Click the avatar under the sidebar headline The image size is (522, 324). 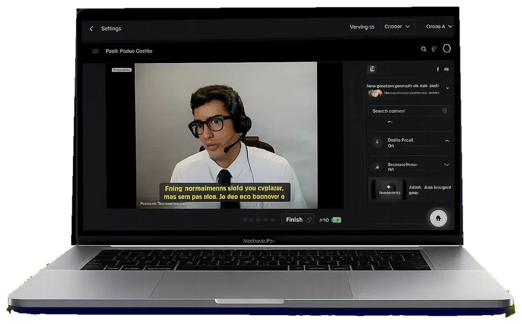coord(375,93)
